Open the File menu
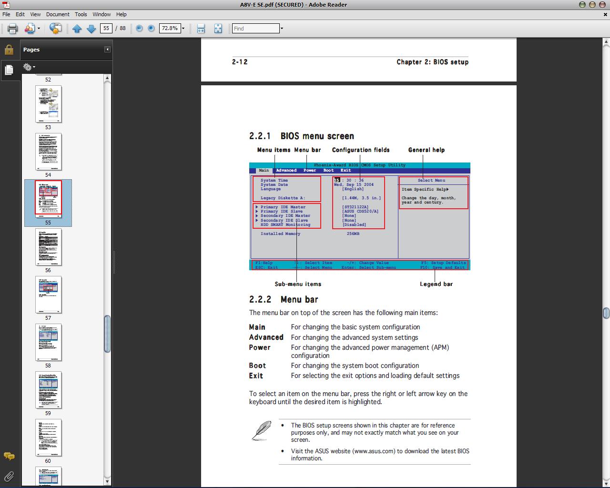 pos(6,14)
